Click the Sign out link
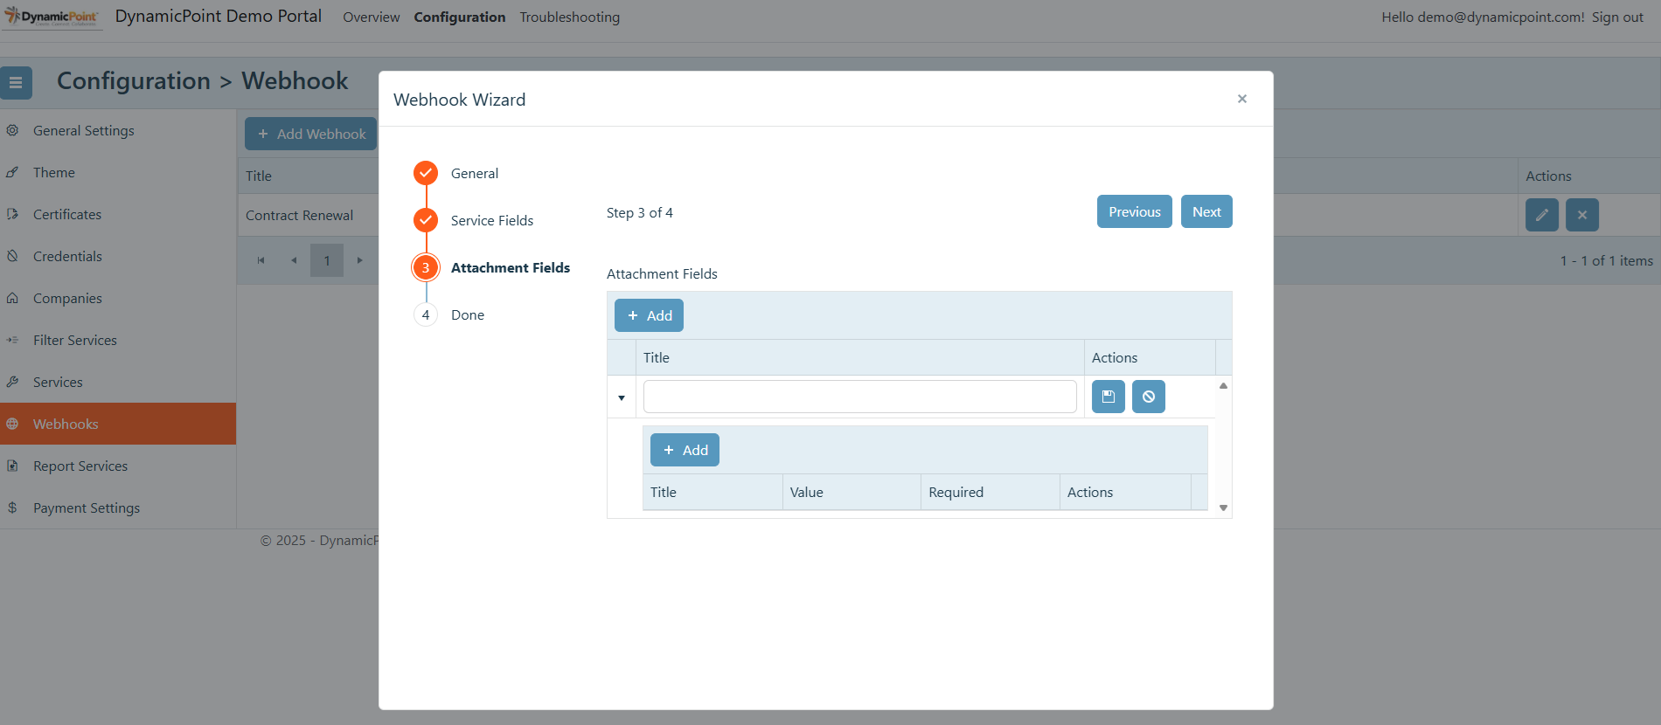Viewport: 1661px width, 725px height. 1617,17
